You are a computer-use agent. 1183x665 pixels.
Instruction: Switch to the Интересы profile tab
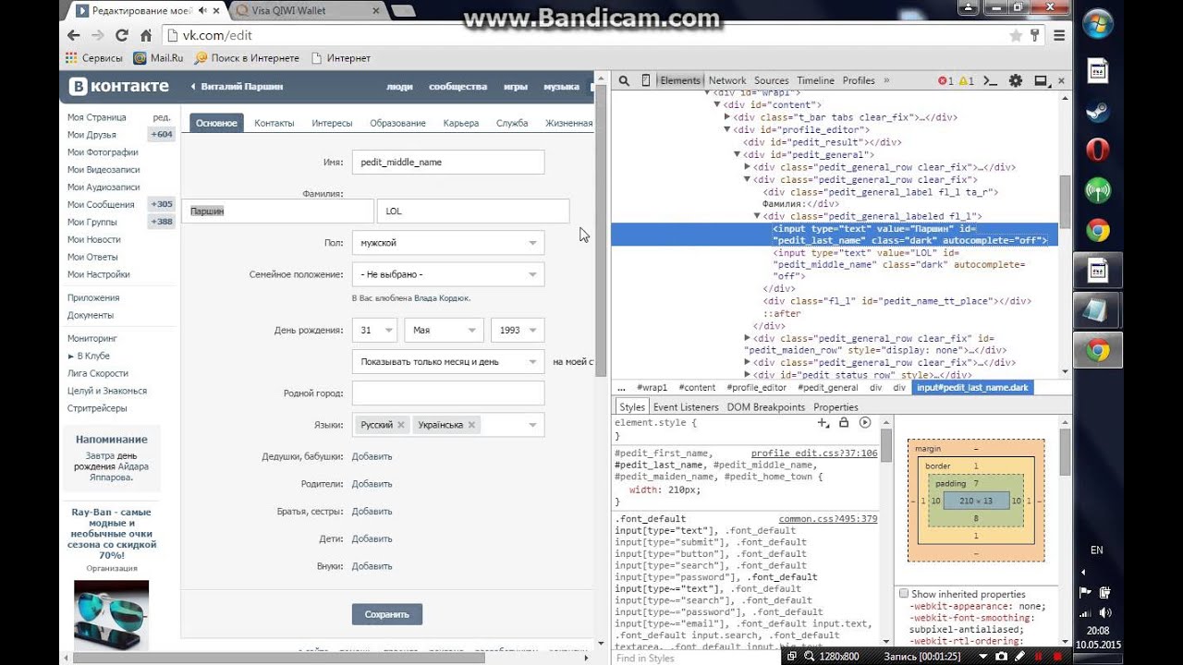(332, 123)
